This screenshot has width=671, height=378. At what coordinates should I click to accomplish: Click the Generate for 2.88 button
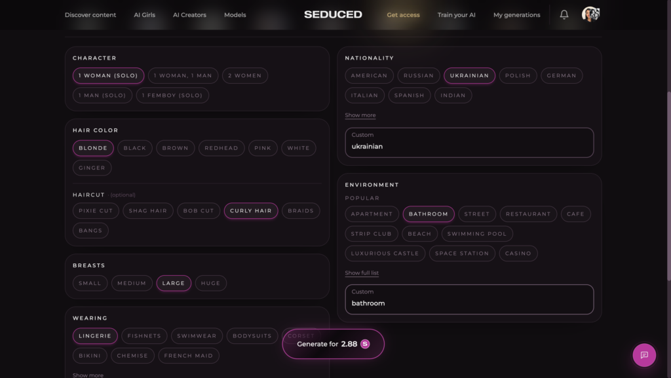(333, 344)
